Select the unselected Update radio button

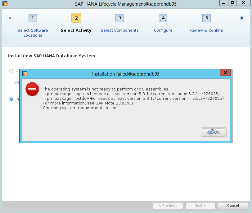11,71
